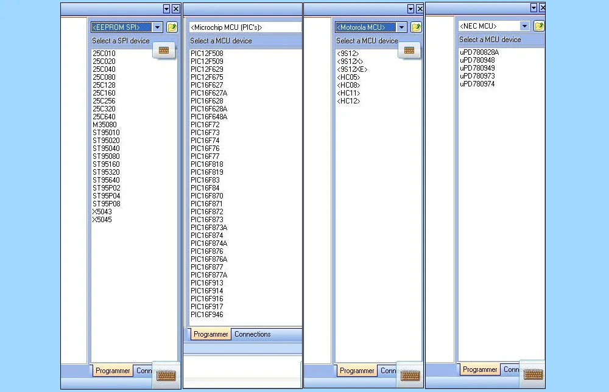This screenshot has height=392, width=609.
Task: Select <HC11> in the Motorola list
Action: tap(348, 93)
